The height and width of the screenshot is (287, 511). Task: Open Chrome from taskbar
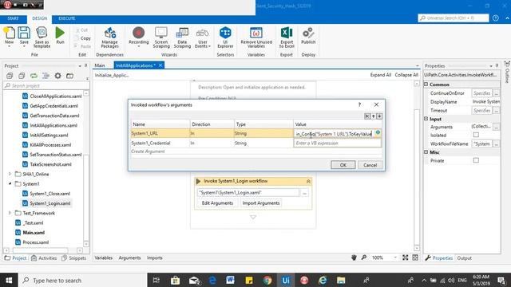click(267, 280)
